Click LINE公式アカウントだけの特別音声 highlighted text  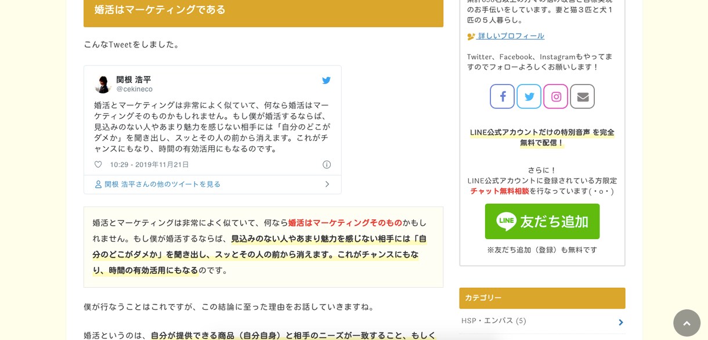pyautogui.click(x=542, y=138)
